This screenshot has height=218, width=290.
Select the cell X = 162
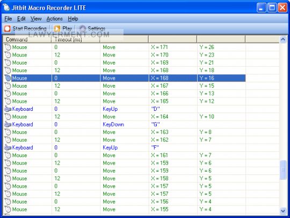click(160, 140)
